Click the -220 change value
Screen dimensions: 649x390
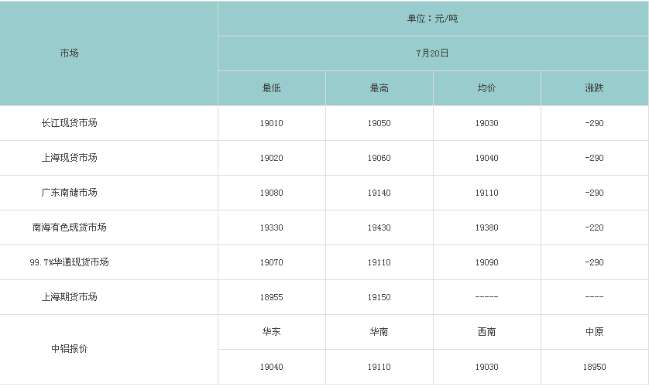pyautogui.click(x=594, y=227)
